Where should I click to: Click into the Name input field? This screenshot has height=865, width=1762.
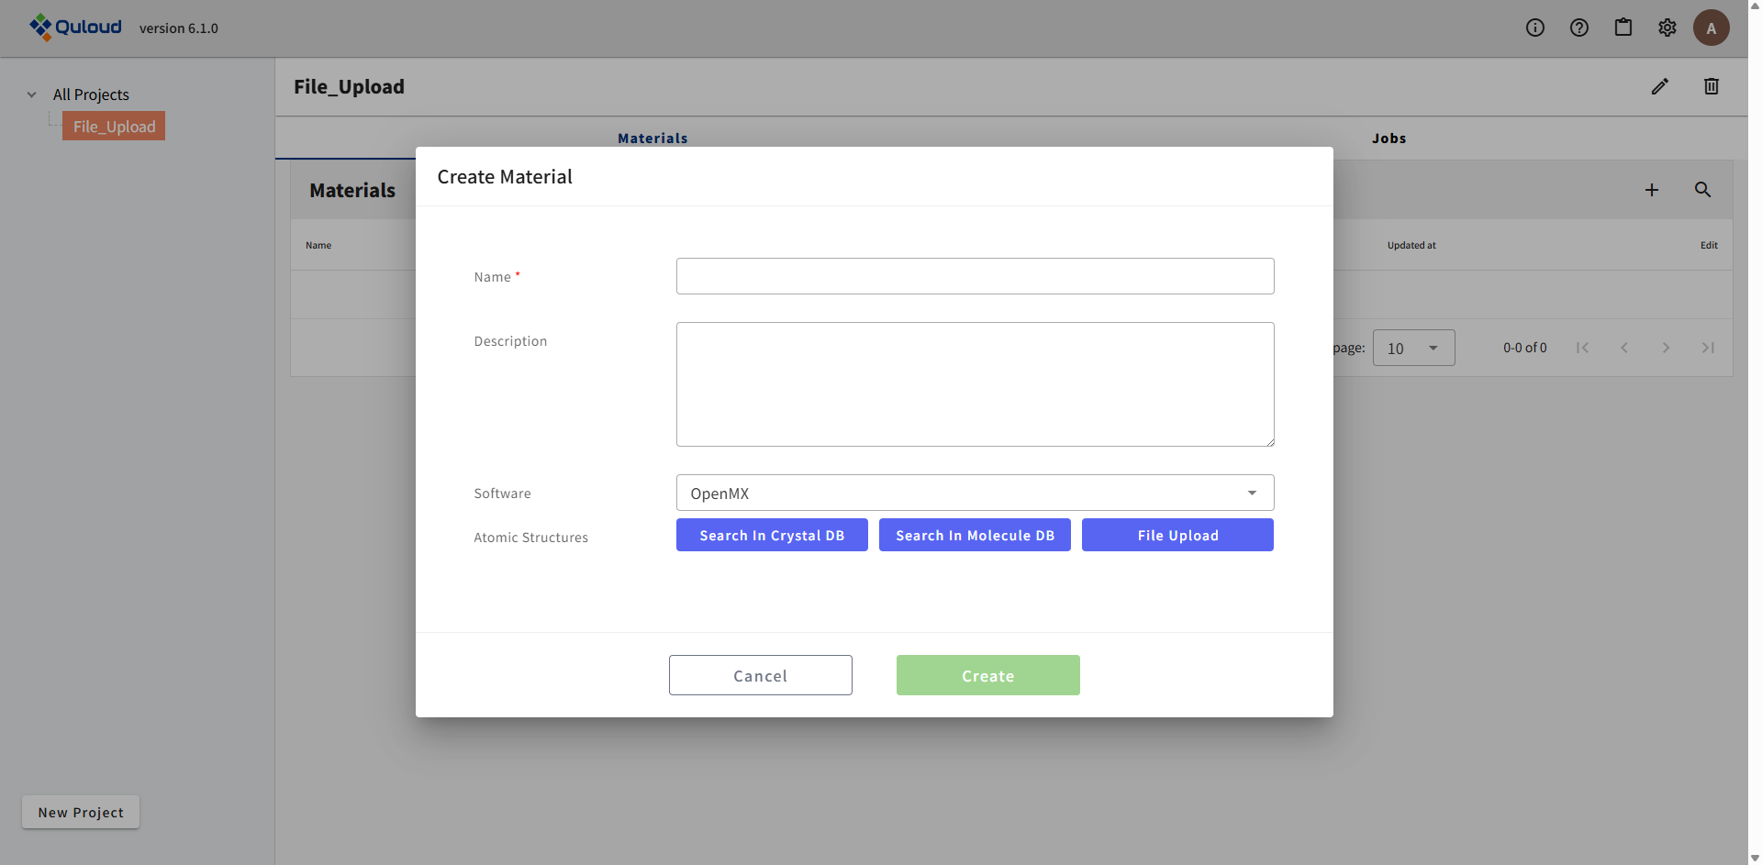(x=975, y=276)
